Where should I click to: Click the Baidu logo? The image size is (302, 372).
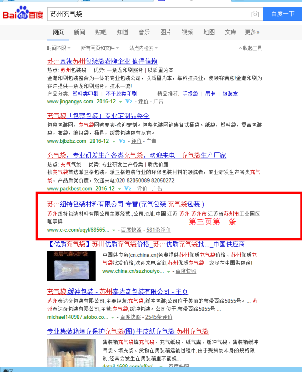[23, 13]
